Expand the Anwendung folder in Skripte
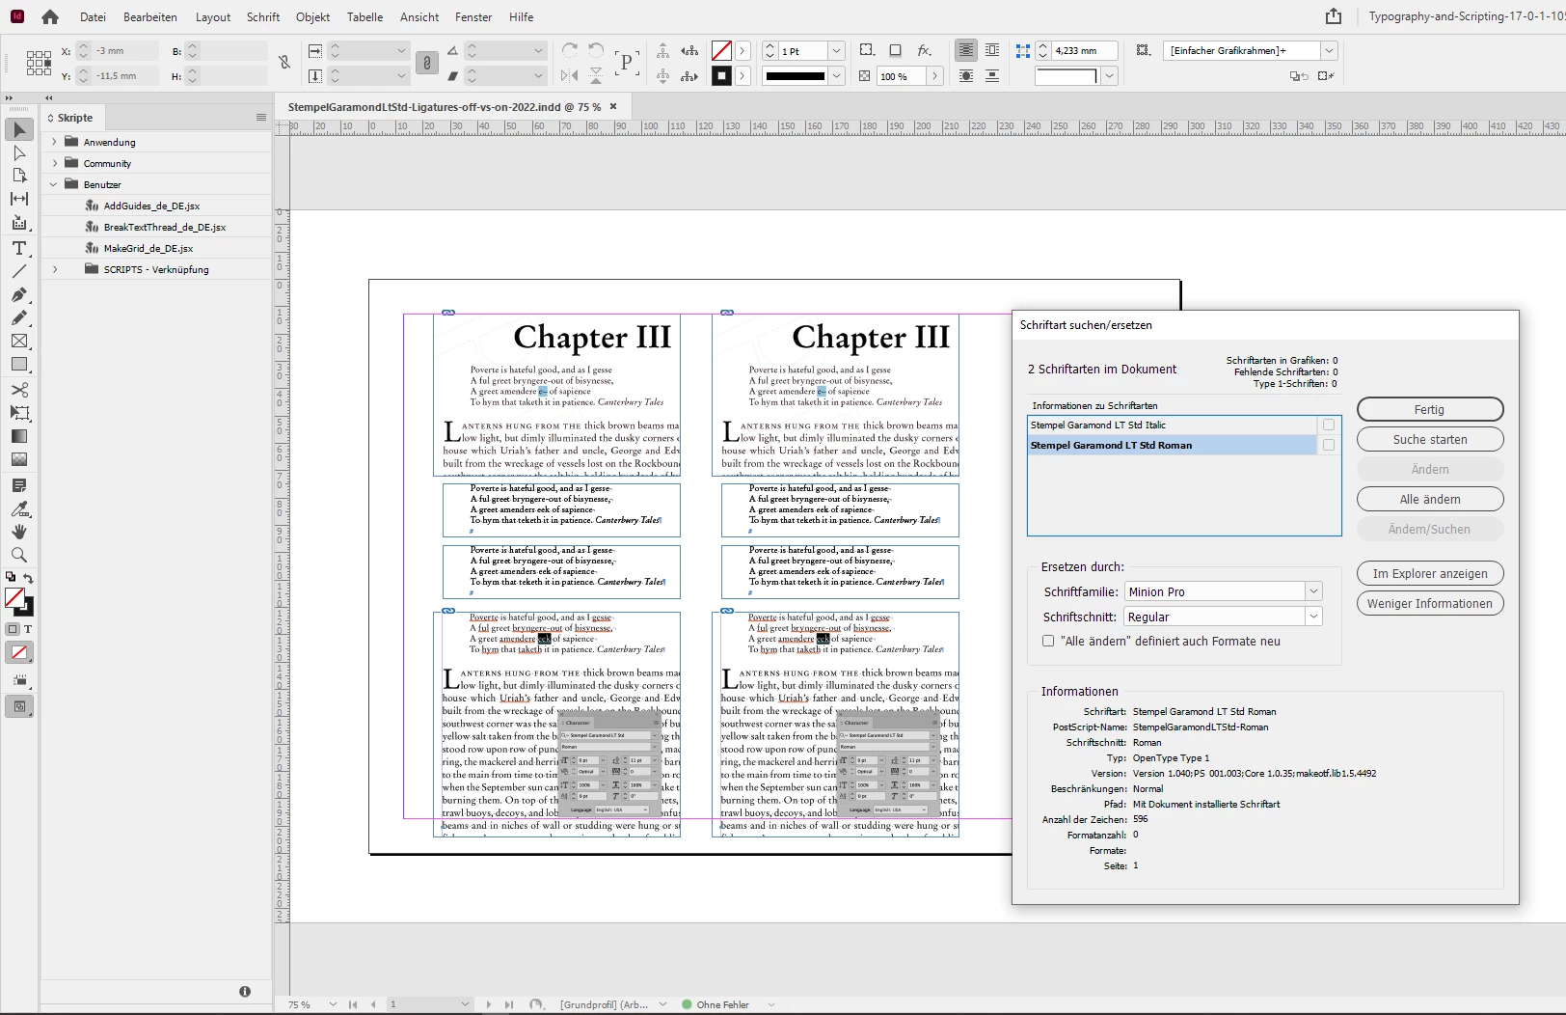The height and width of the screenshot is (1015, 1566). (x=55, y=142)
